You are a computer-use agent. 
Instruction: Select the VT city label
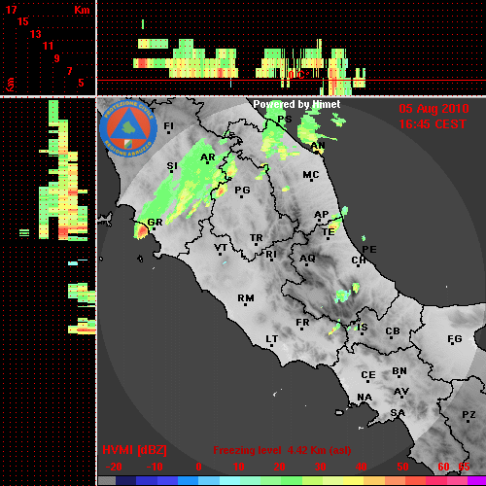coord(221,248)
